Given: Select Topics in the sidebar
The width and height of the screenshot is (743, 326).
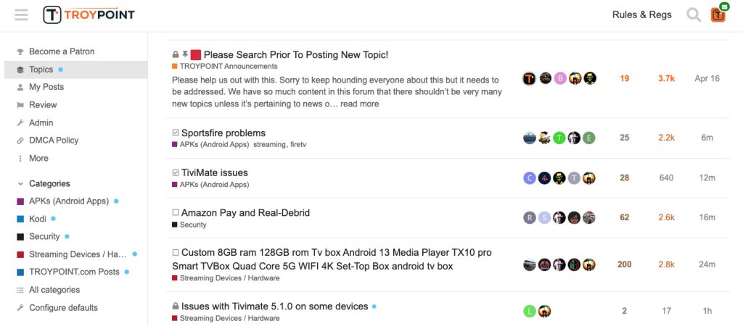Looking at the screenshot, I should pos(41,70).
